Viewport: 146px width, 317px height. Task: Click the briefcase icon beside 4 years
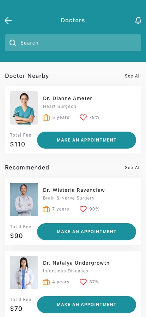46,282
